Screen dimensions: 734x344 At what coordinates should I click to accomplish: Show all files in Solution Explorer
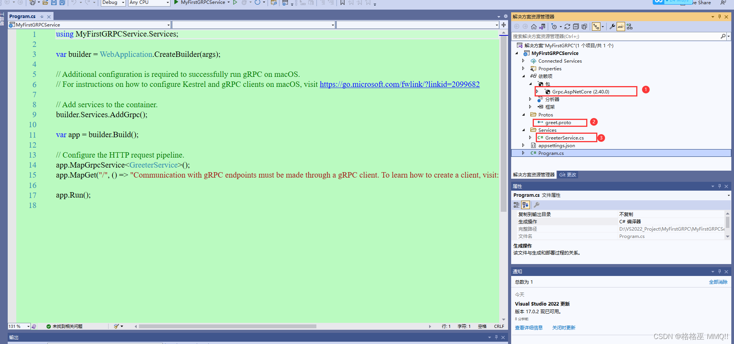(584, 27)
